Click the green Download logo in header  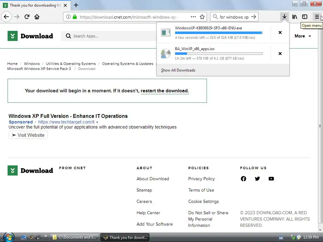point(30,36)
